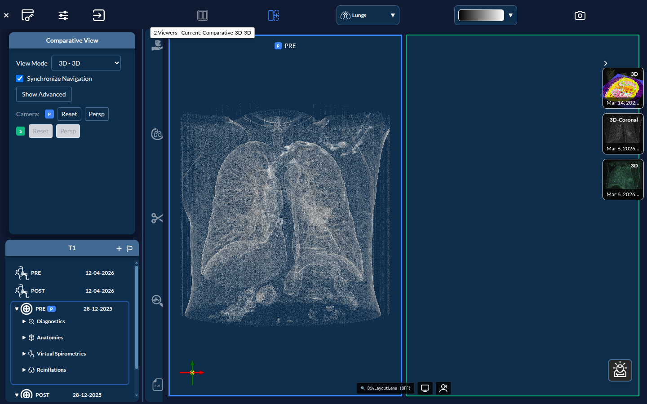Expand the Reinflations node
The width and height of the screenshot is (647, 404).
(x=24, y=370)
